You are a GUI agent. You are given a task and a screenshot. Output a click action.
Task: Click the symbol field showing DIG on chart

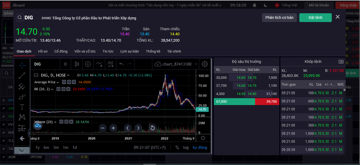click(x=45, y=64)
